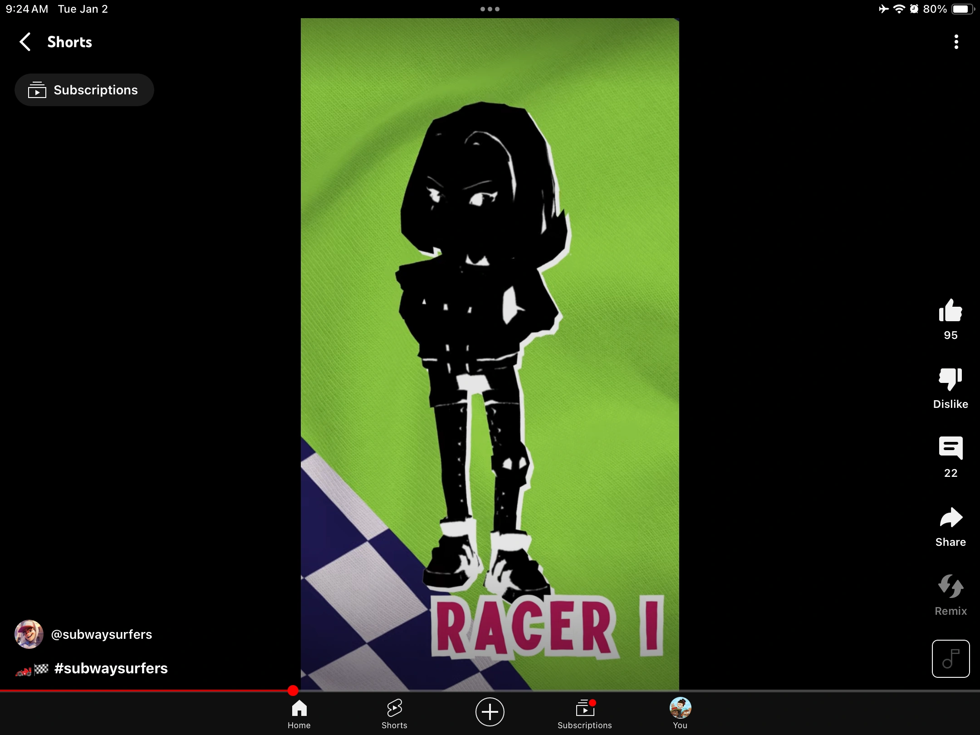
Task: Open the Home tab
Action: pos(299,713)
